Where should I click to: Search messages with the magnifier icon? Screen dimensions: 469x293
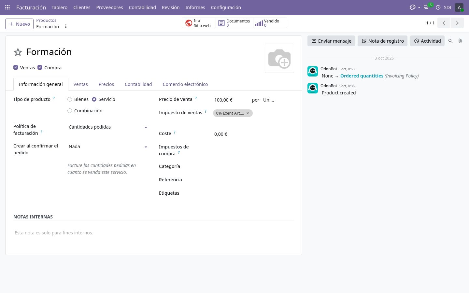tap(450, 41)
